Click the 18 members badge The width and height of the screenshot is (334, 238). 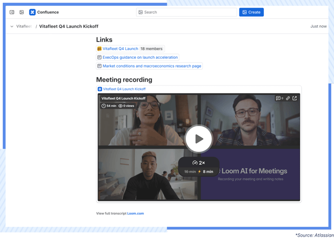click(x=151, y=49)
